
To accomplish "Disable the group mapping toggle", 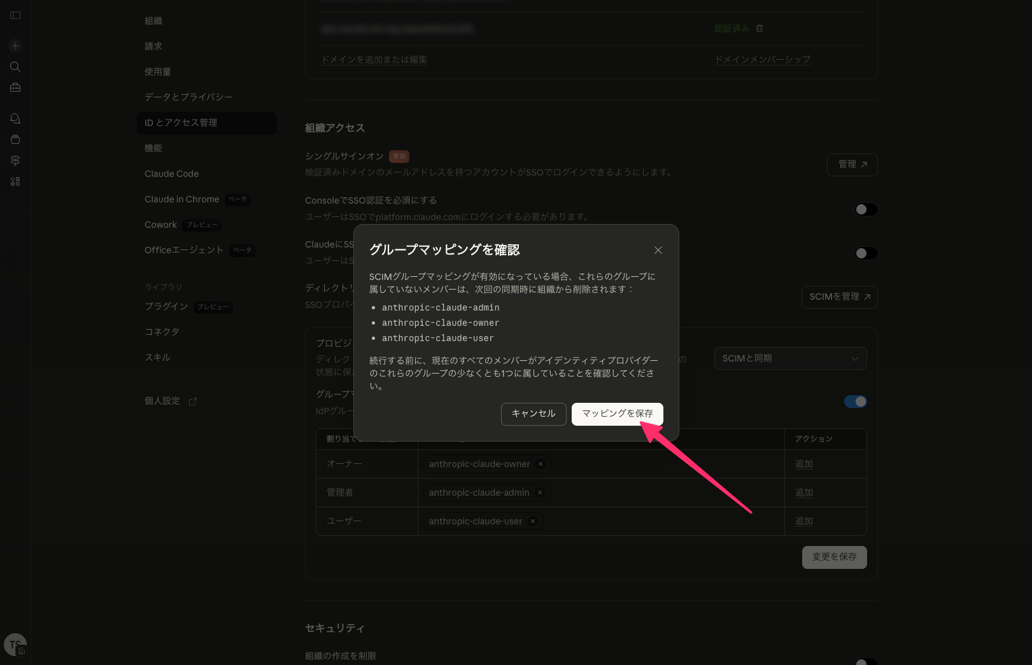I will (855, 402).
